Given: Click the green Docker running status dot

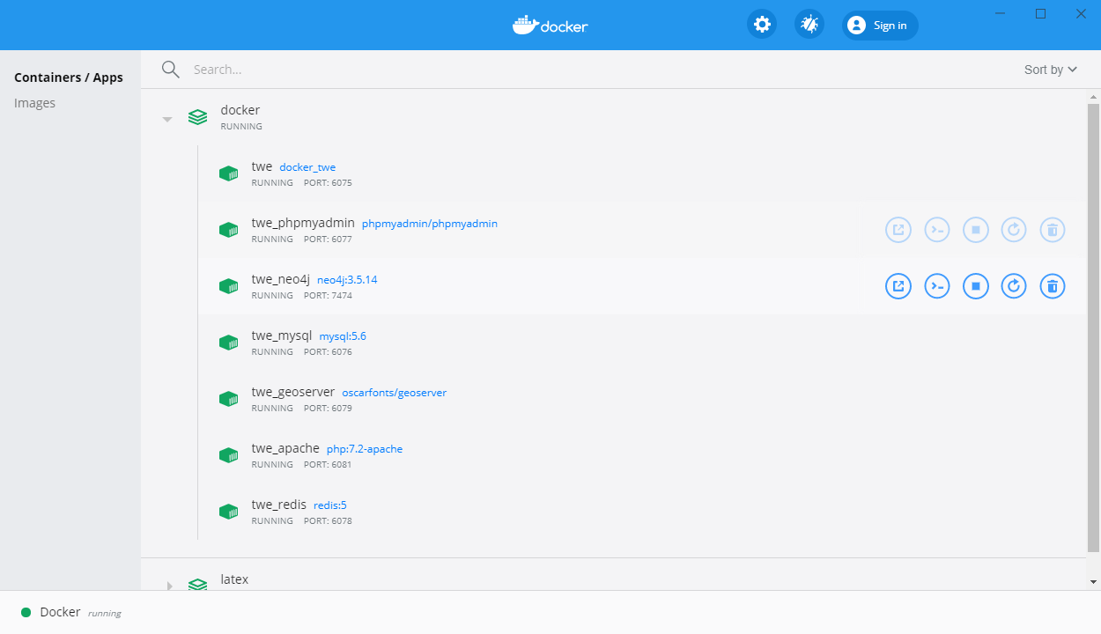Looking at the screenshot, I should point(26,612).
